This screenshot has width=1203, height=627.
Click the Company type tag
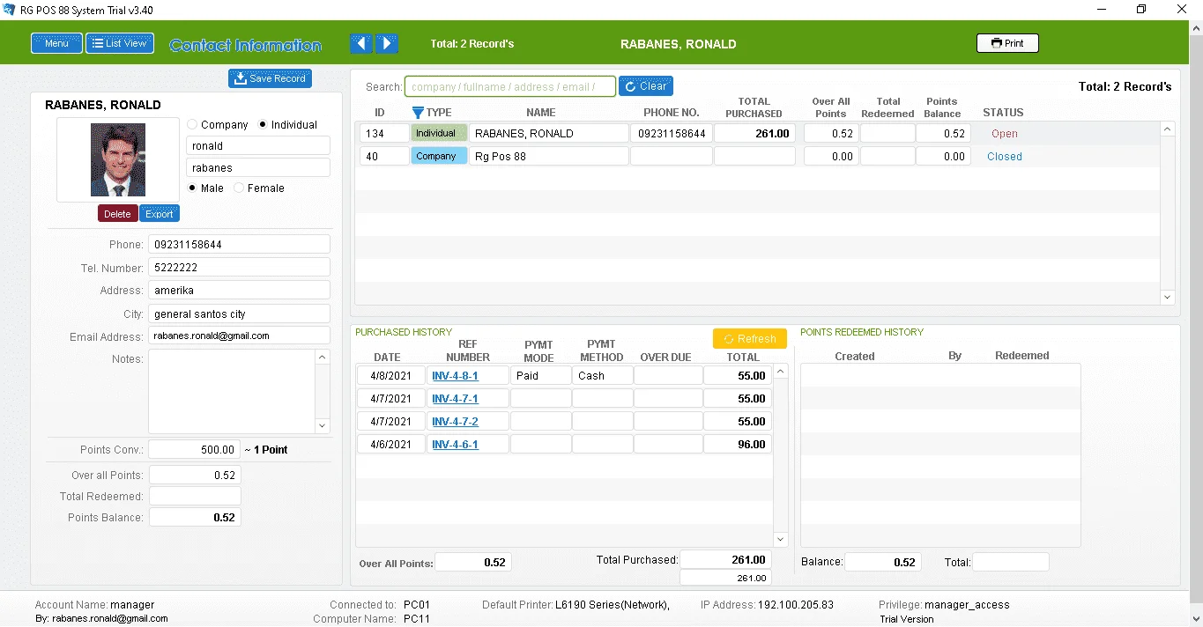(439, 157)
